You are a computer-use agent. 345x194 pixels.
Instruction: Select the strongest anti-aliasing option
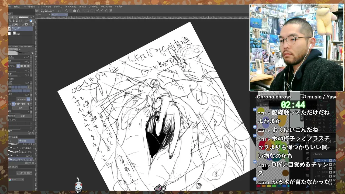[x=28, y=66]
